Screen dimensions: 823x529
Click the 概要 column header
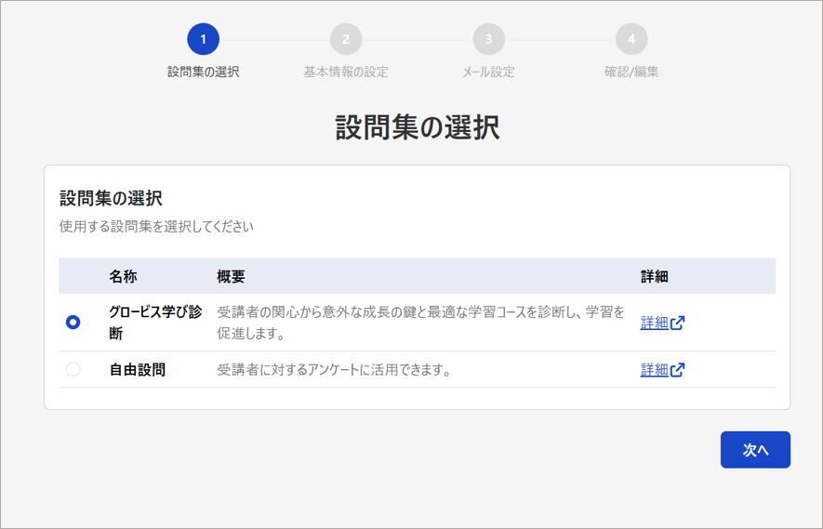pyautogui.click(x=231, y=276)
